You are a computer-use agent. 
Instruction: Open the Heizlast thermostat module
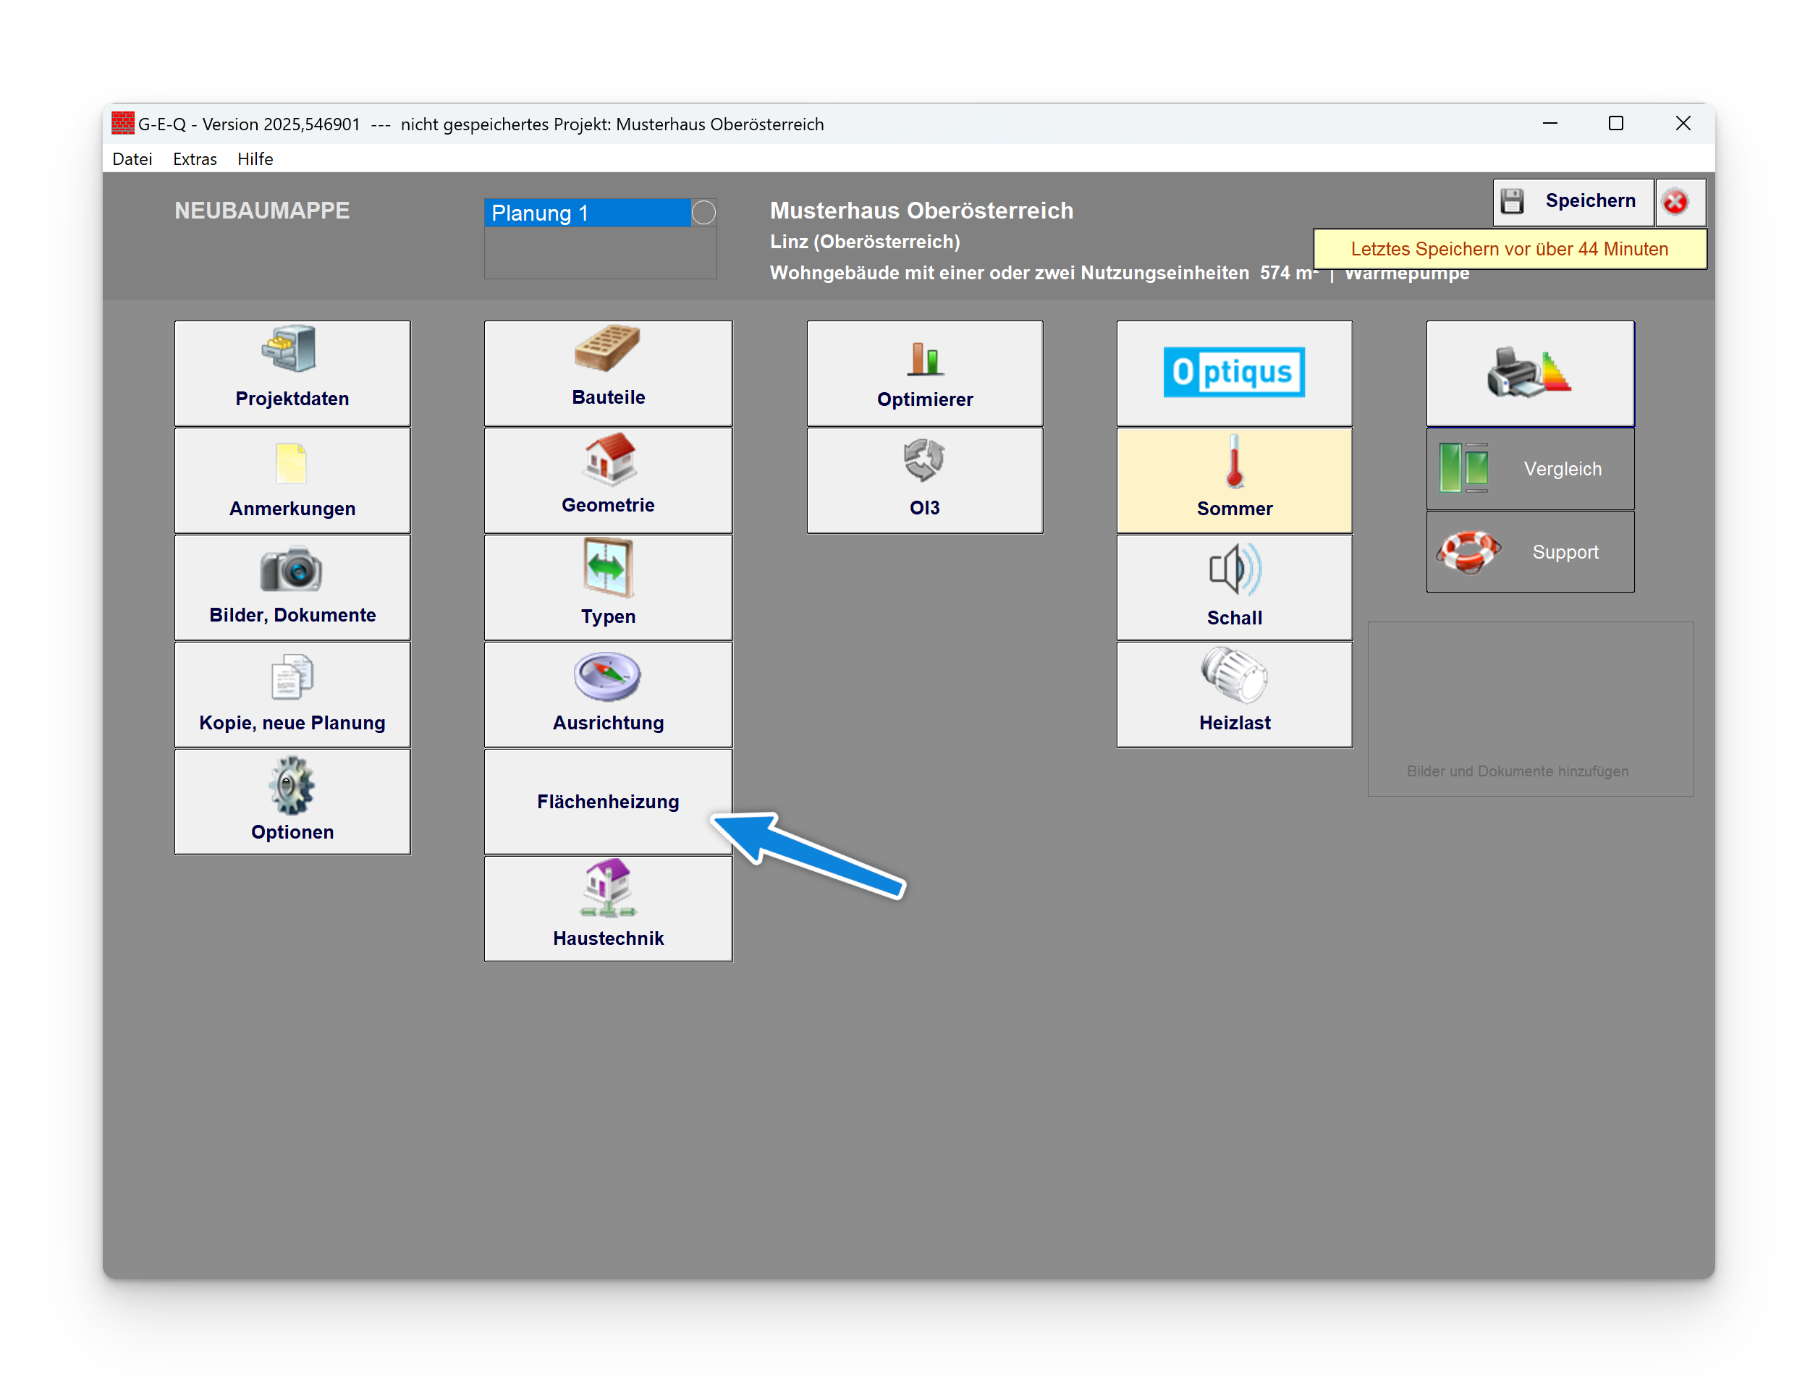[1234, 693]
